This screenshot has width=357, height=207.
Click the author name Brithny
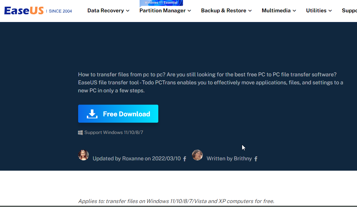243,159
